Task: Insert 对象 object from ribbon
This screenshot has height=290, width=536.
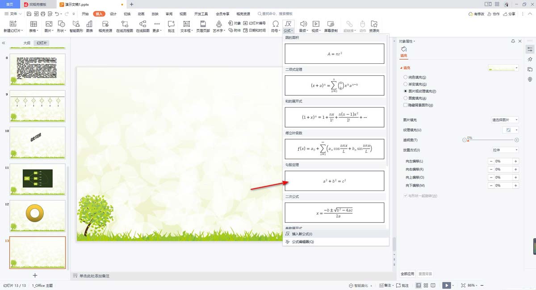Action: (x=234, y=23)
